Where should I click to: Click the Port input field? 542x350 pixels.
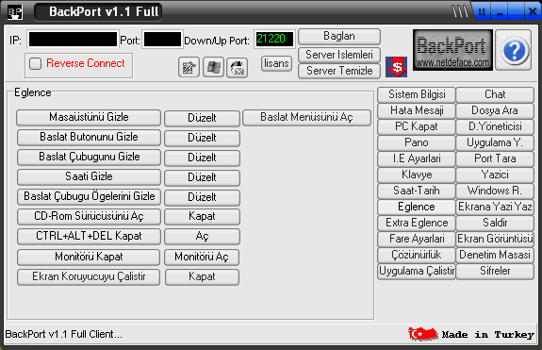162,40
